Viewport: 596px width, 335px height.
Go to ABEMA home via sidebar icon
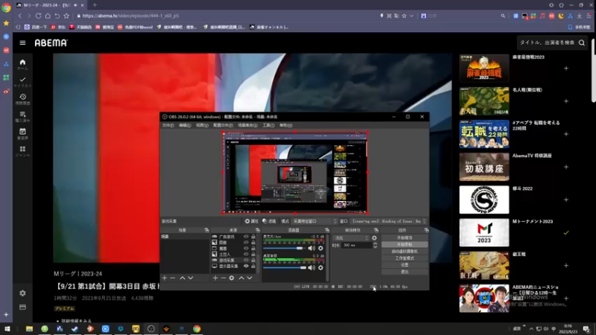[22, 63]
